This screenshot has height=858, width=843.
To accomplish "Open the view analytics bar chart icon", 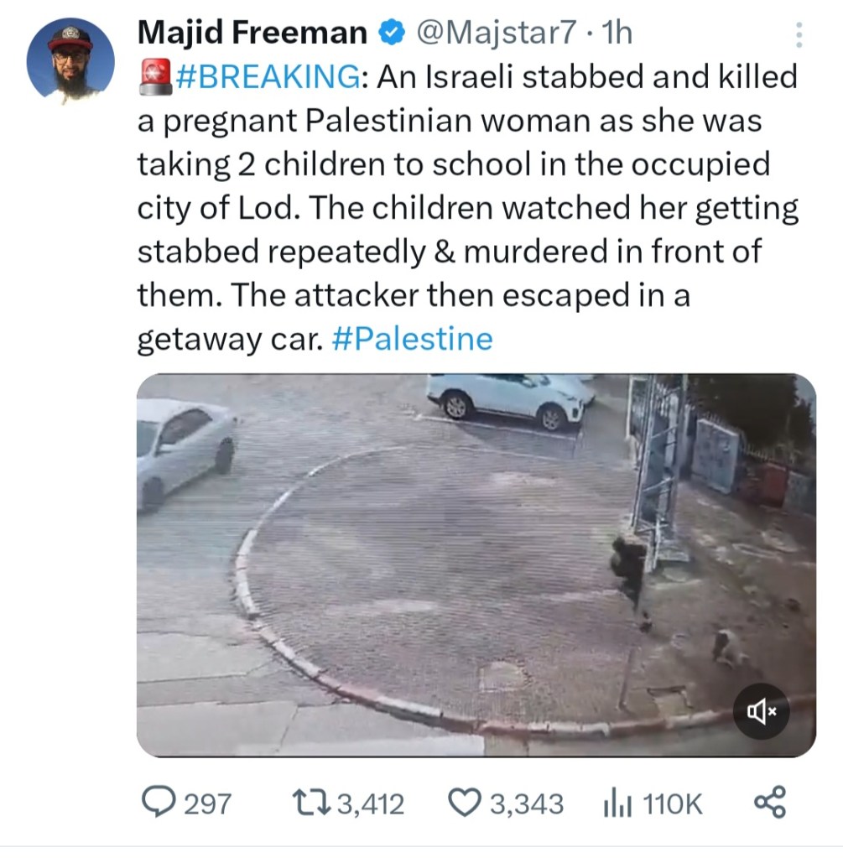I will coord(617,803).
